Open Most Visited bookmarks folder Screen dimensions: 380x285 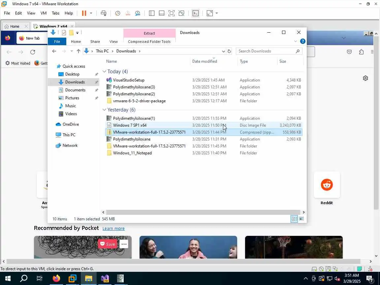click(18, 63)
